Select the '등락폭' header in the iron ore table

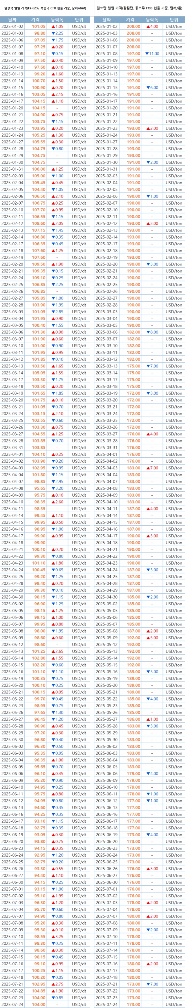[57, 19]
